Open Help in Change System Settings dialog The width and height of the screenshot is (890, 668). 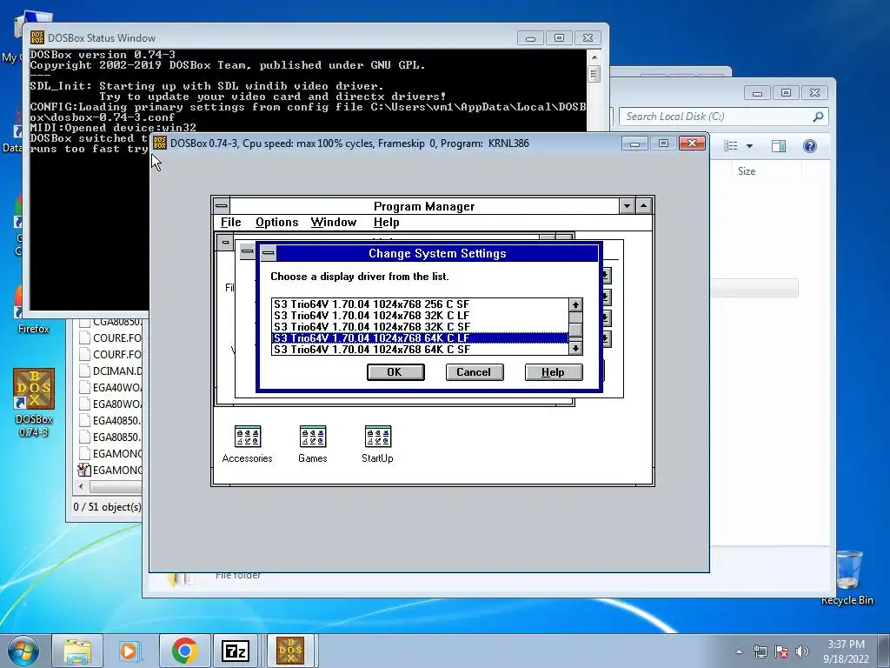(554, 372)
